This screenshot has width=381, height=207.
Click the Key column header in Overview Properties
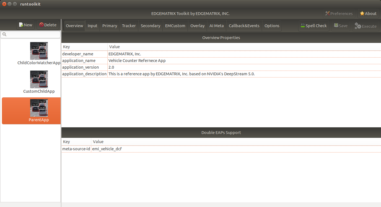coord(84,47)
